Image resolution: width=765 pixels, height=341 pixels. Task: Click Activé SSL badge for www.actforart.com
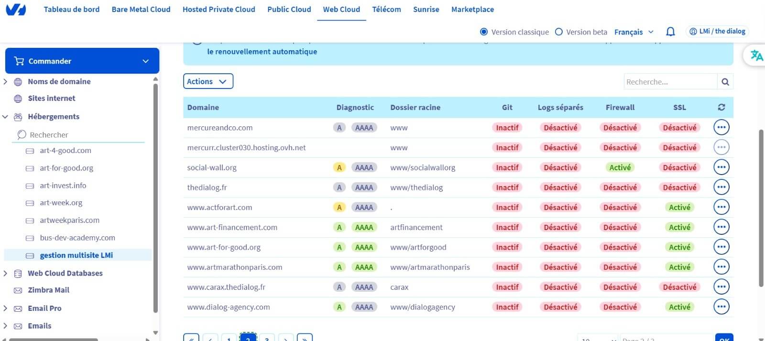679,207
